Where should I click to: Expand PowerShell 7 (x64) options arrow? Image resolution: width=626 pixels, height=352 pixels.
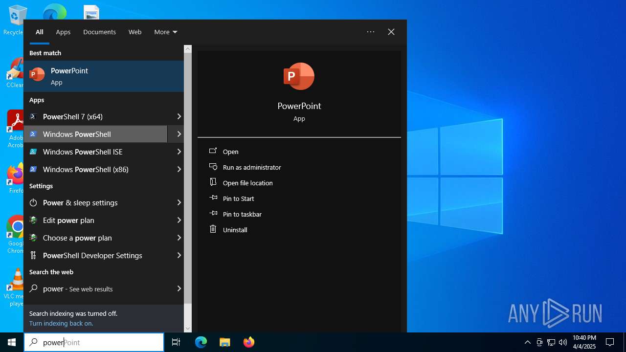coord(179,116)
